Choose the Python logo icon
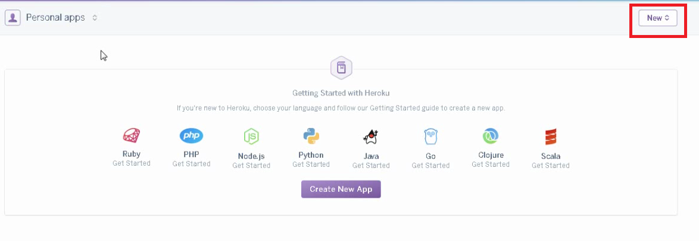Image resolution: width=699 pixels, height=241 pixels. 311,136
